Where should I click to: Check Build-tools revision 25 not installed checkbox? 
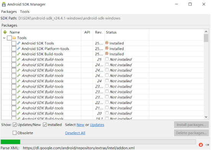pos(14,60)
